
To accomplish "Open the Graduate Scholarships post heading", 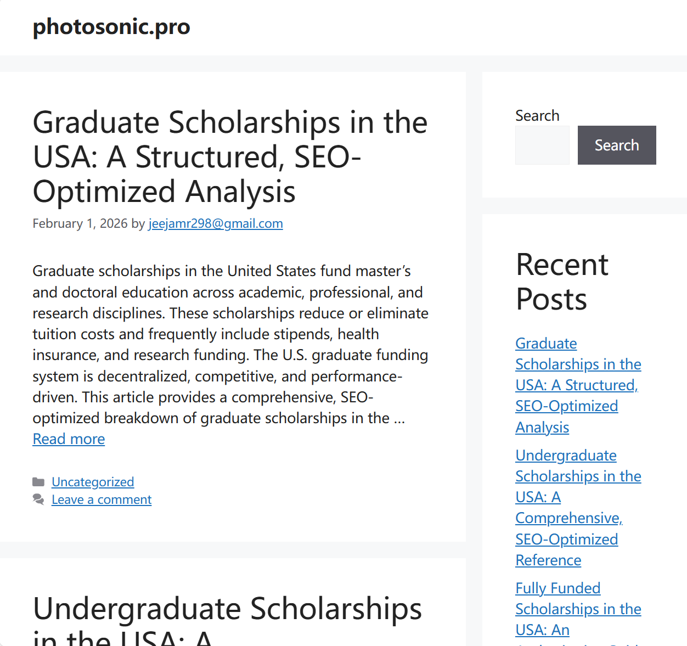I will (229, 156).
